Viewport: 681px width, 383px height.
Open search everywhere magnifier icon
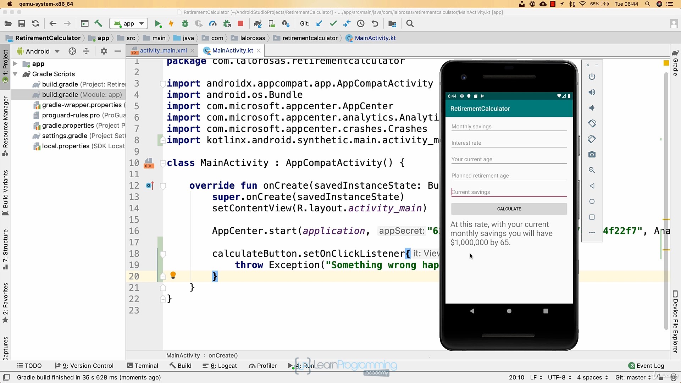tap(410, 24)
